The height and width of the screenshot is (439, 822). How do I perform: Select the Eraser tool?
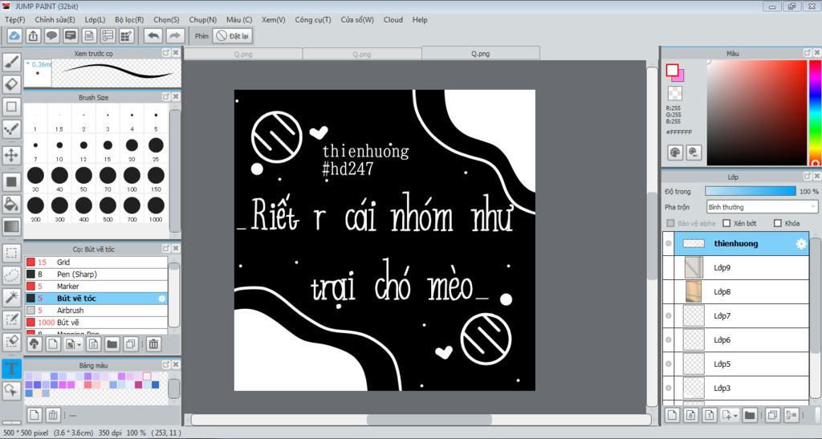[11, 84]
